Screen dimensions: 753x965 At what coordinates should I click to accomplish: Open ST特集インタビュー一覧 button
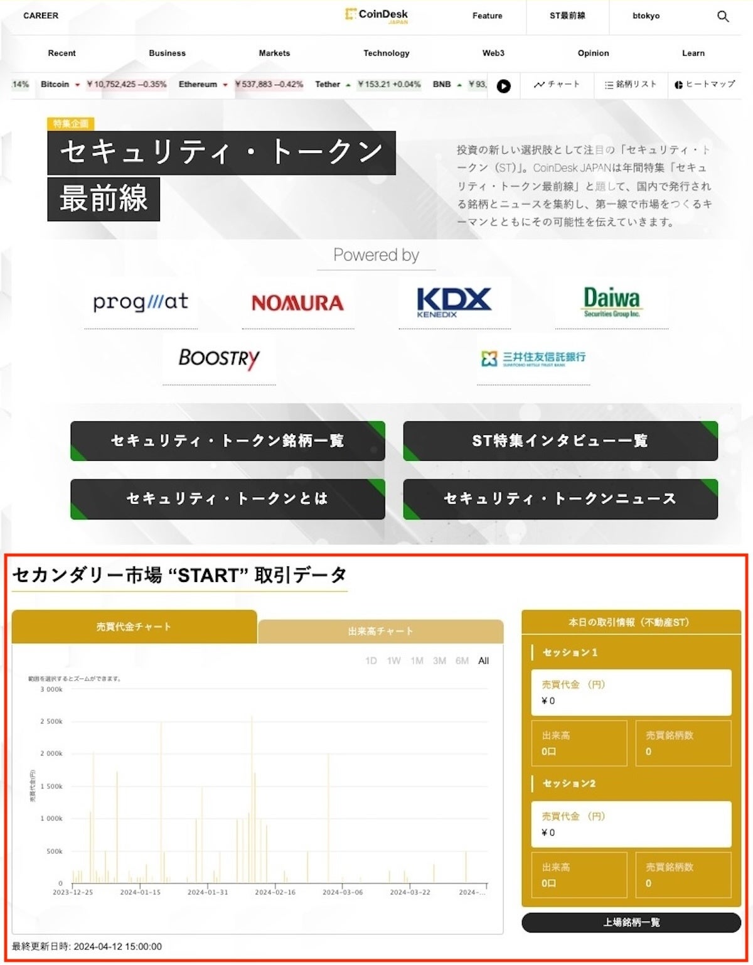tap(560, 441)
